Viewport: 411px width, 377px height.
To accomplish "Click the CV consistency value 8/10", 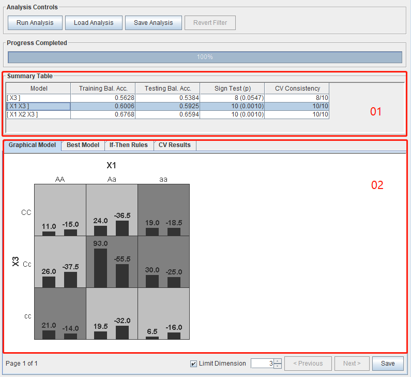I will click(322, 98).
